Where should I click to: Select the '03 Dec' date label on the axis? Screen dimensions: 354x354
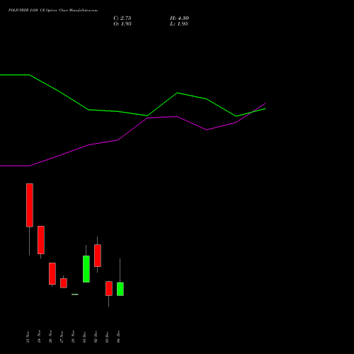click(x=107, y=337)
